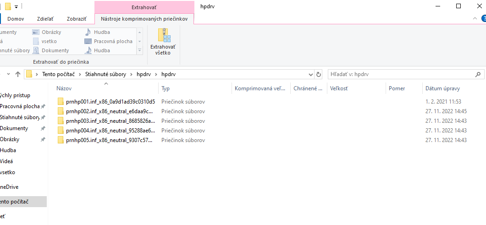
Task: Collapse the ribbon with the chevron
Action: (x=475, y=19)
